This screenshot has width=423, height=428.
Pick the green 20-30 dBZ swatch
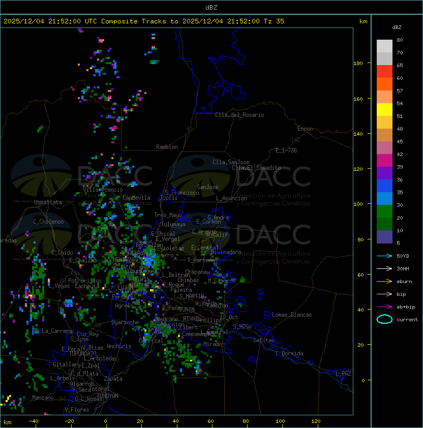[384, 211]
